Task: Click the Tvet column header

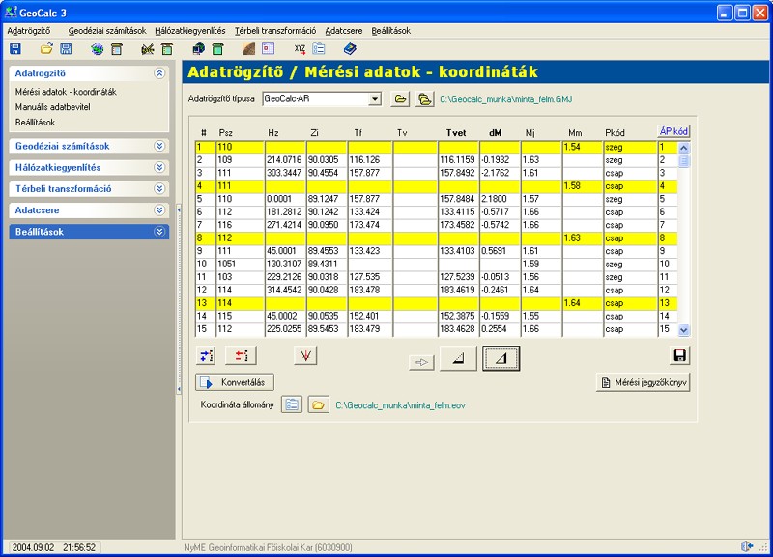Action: click(x=456, y=133)
